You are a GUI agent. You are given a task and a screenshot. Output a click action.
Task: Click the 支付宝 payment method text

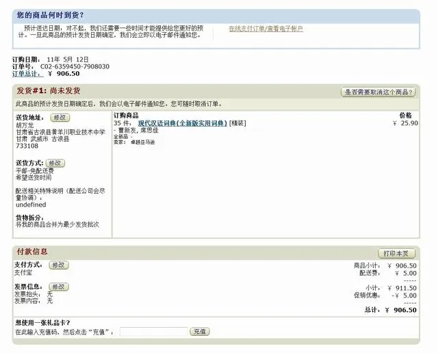23,272
